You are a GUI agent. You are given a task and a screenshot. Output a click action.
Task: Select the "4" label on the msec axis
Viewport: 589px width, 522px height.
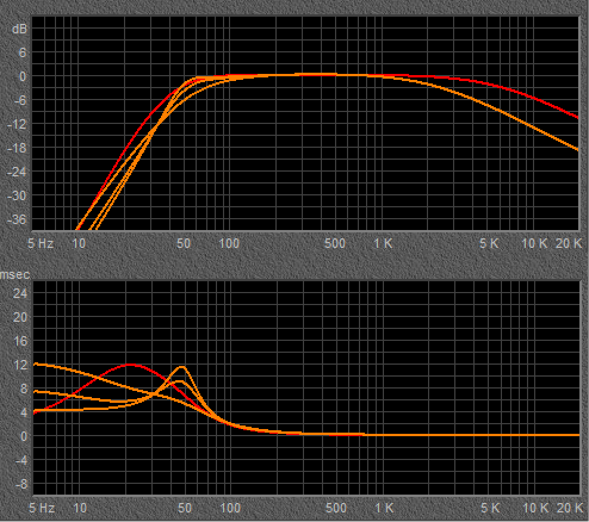[x=23, y=413]
